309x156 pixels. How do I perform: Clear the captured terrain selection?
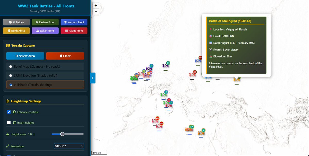coord(65,56)
